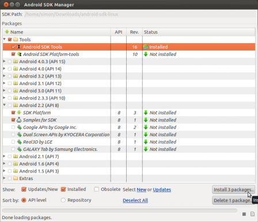Select the Repository sort option

coord(63,200)
